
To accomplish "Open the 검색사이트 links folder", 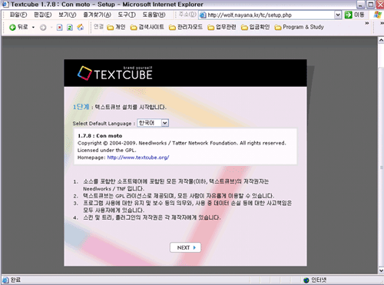I will (x=147, y=27).
